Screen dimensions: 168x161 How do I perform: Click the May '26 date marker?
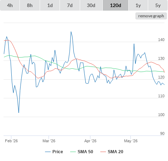pos(131,141)
